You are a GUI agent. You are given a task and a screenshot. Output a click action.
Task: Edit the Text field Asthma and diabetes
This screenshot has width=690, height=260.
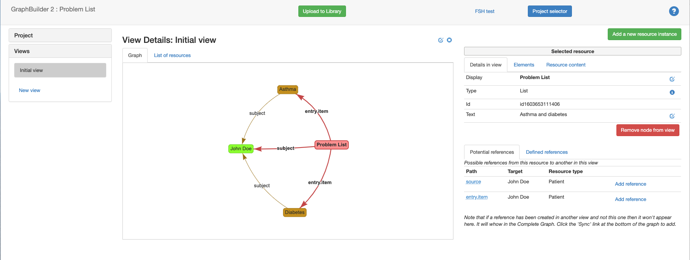tap(672, 116)
